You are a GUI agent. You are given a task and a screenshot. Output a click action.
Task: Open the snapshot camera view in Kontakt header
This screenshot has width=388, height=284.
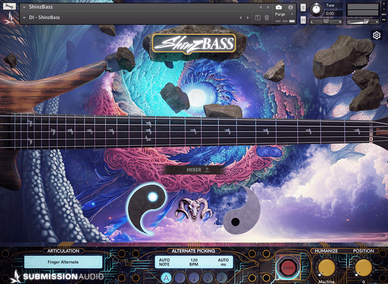pyautogui.click(x=279, y=7)
